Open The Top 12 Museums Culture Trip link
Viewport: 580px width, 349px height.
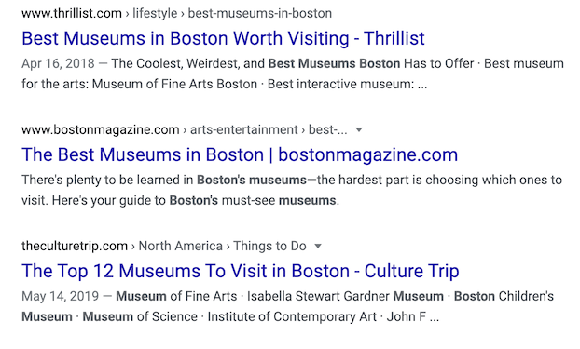tap(241, 271)
